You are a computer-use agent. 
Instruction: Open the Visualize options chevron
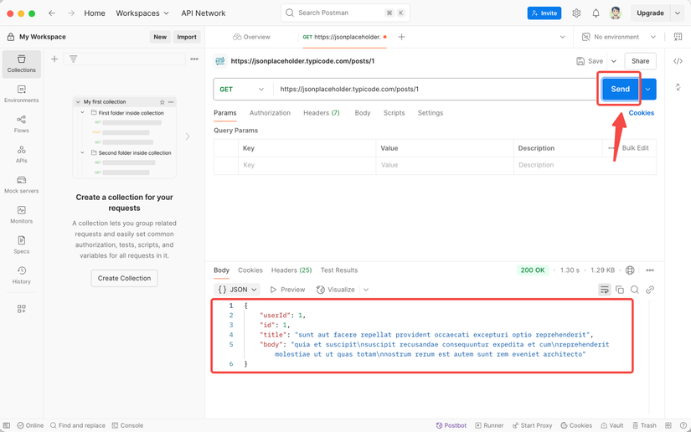(x=366, y=290)
